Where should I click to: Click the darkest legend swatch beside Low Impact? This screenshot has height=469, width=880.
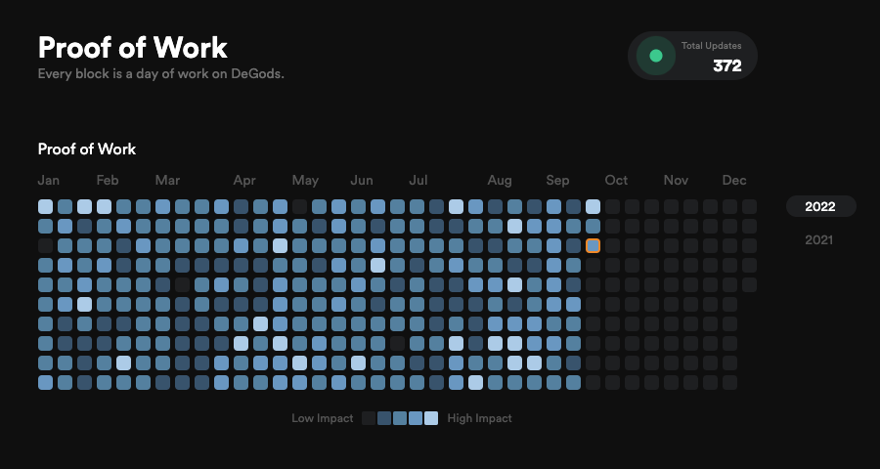click(x=369, y=418)
